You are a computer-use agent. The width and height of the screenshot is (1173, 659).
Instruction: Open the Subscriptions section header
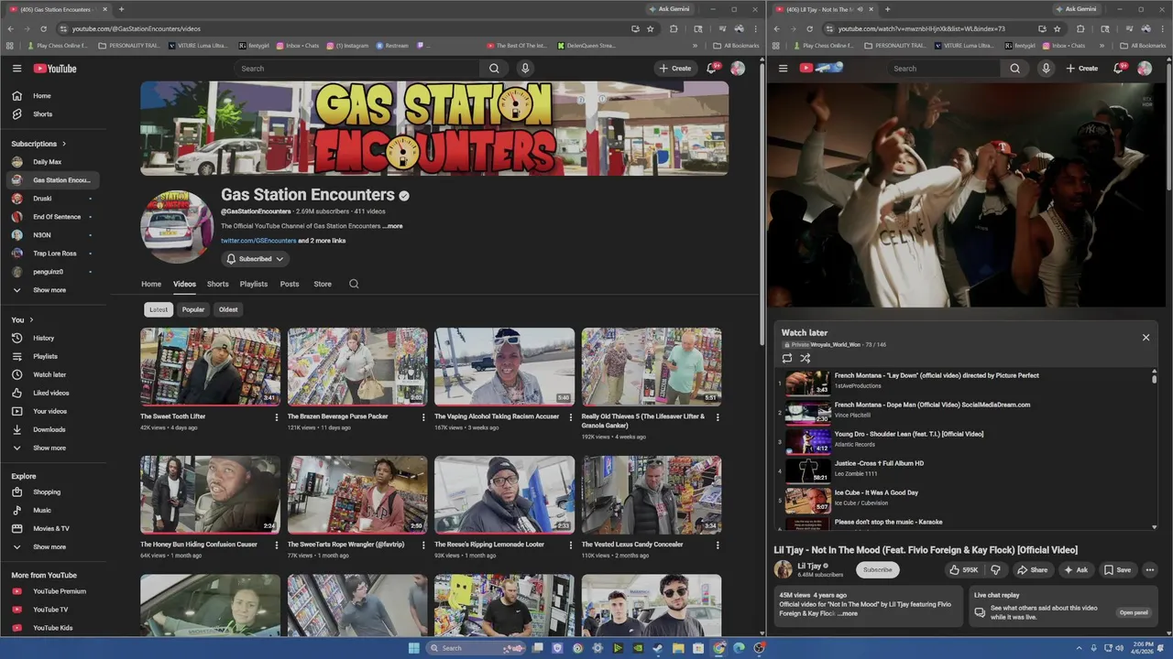38,144
